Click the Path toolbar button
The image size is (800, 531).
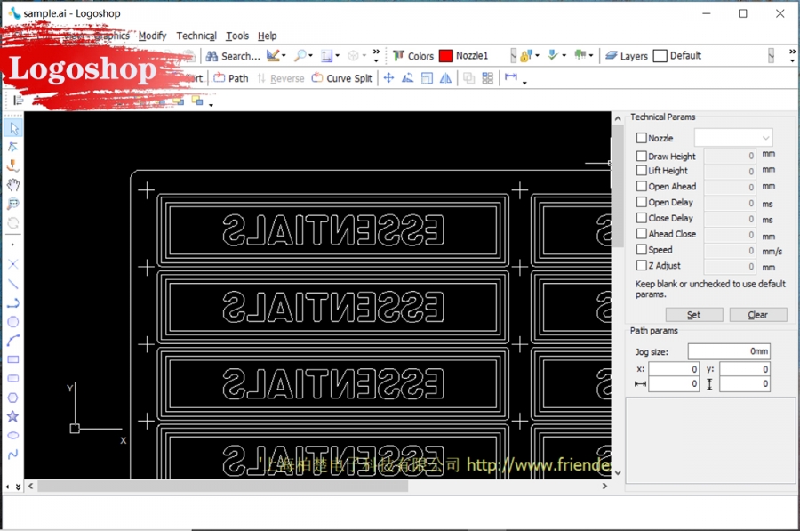231,78
